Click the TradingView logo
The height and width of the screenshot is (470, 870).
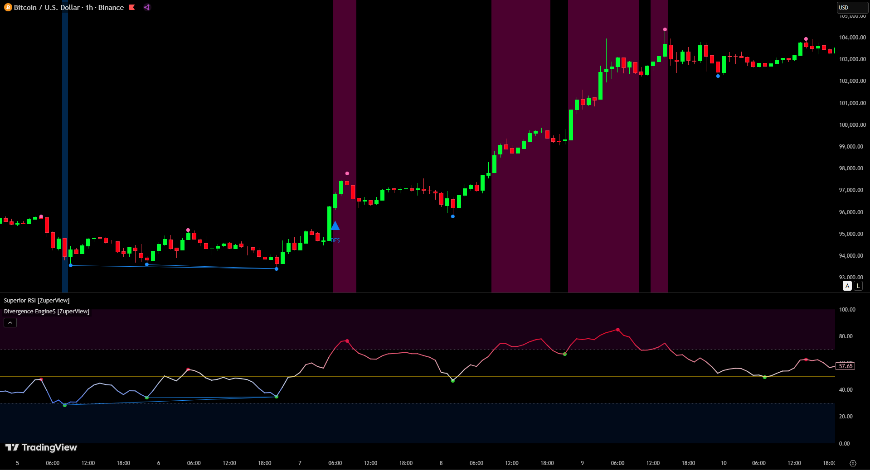pos(41,447)
